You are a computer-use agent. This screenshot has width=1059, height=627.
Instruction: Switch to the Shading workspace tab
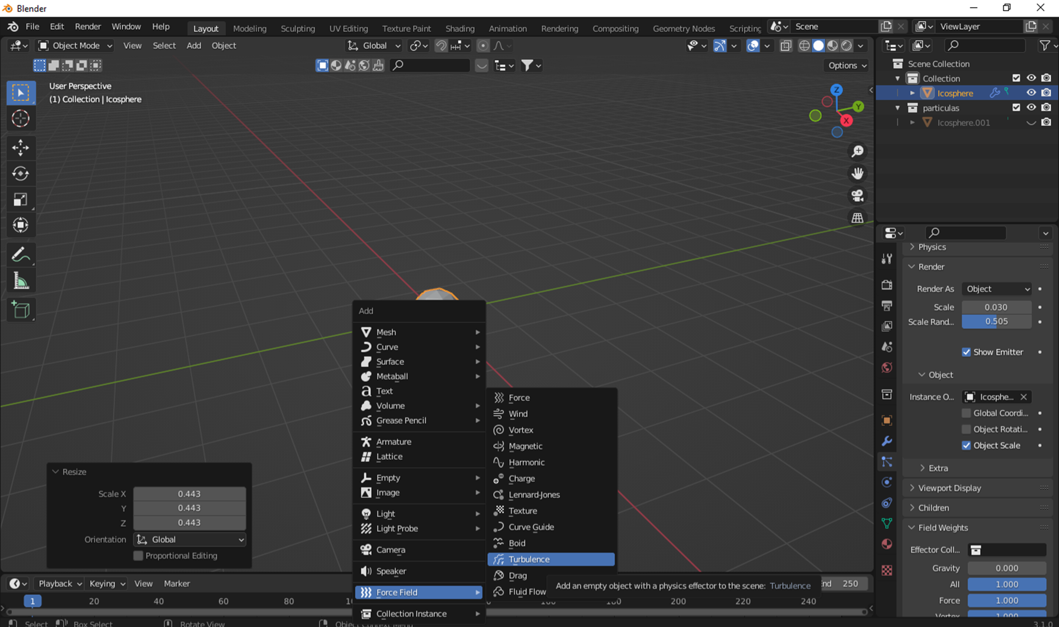[x=459, y=28]
